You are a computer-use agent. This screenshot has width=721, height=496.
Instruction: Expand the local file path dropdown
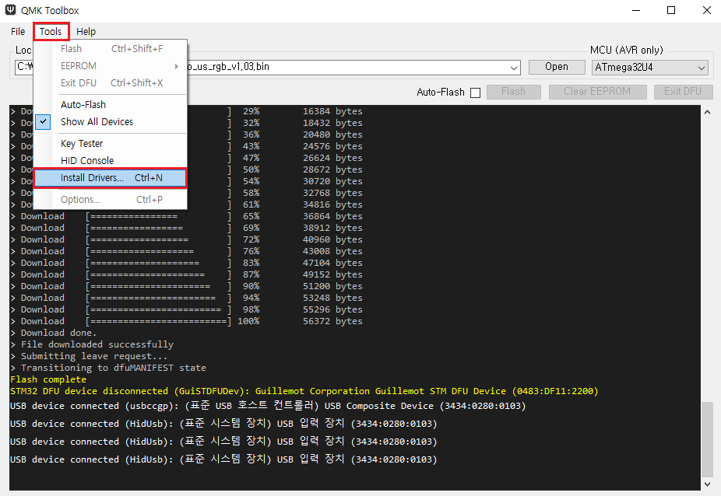pyautogui.click(x=514, y=68)
